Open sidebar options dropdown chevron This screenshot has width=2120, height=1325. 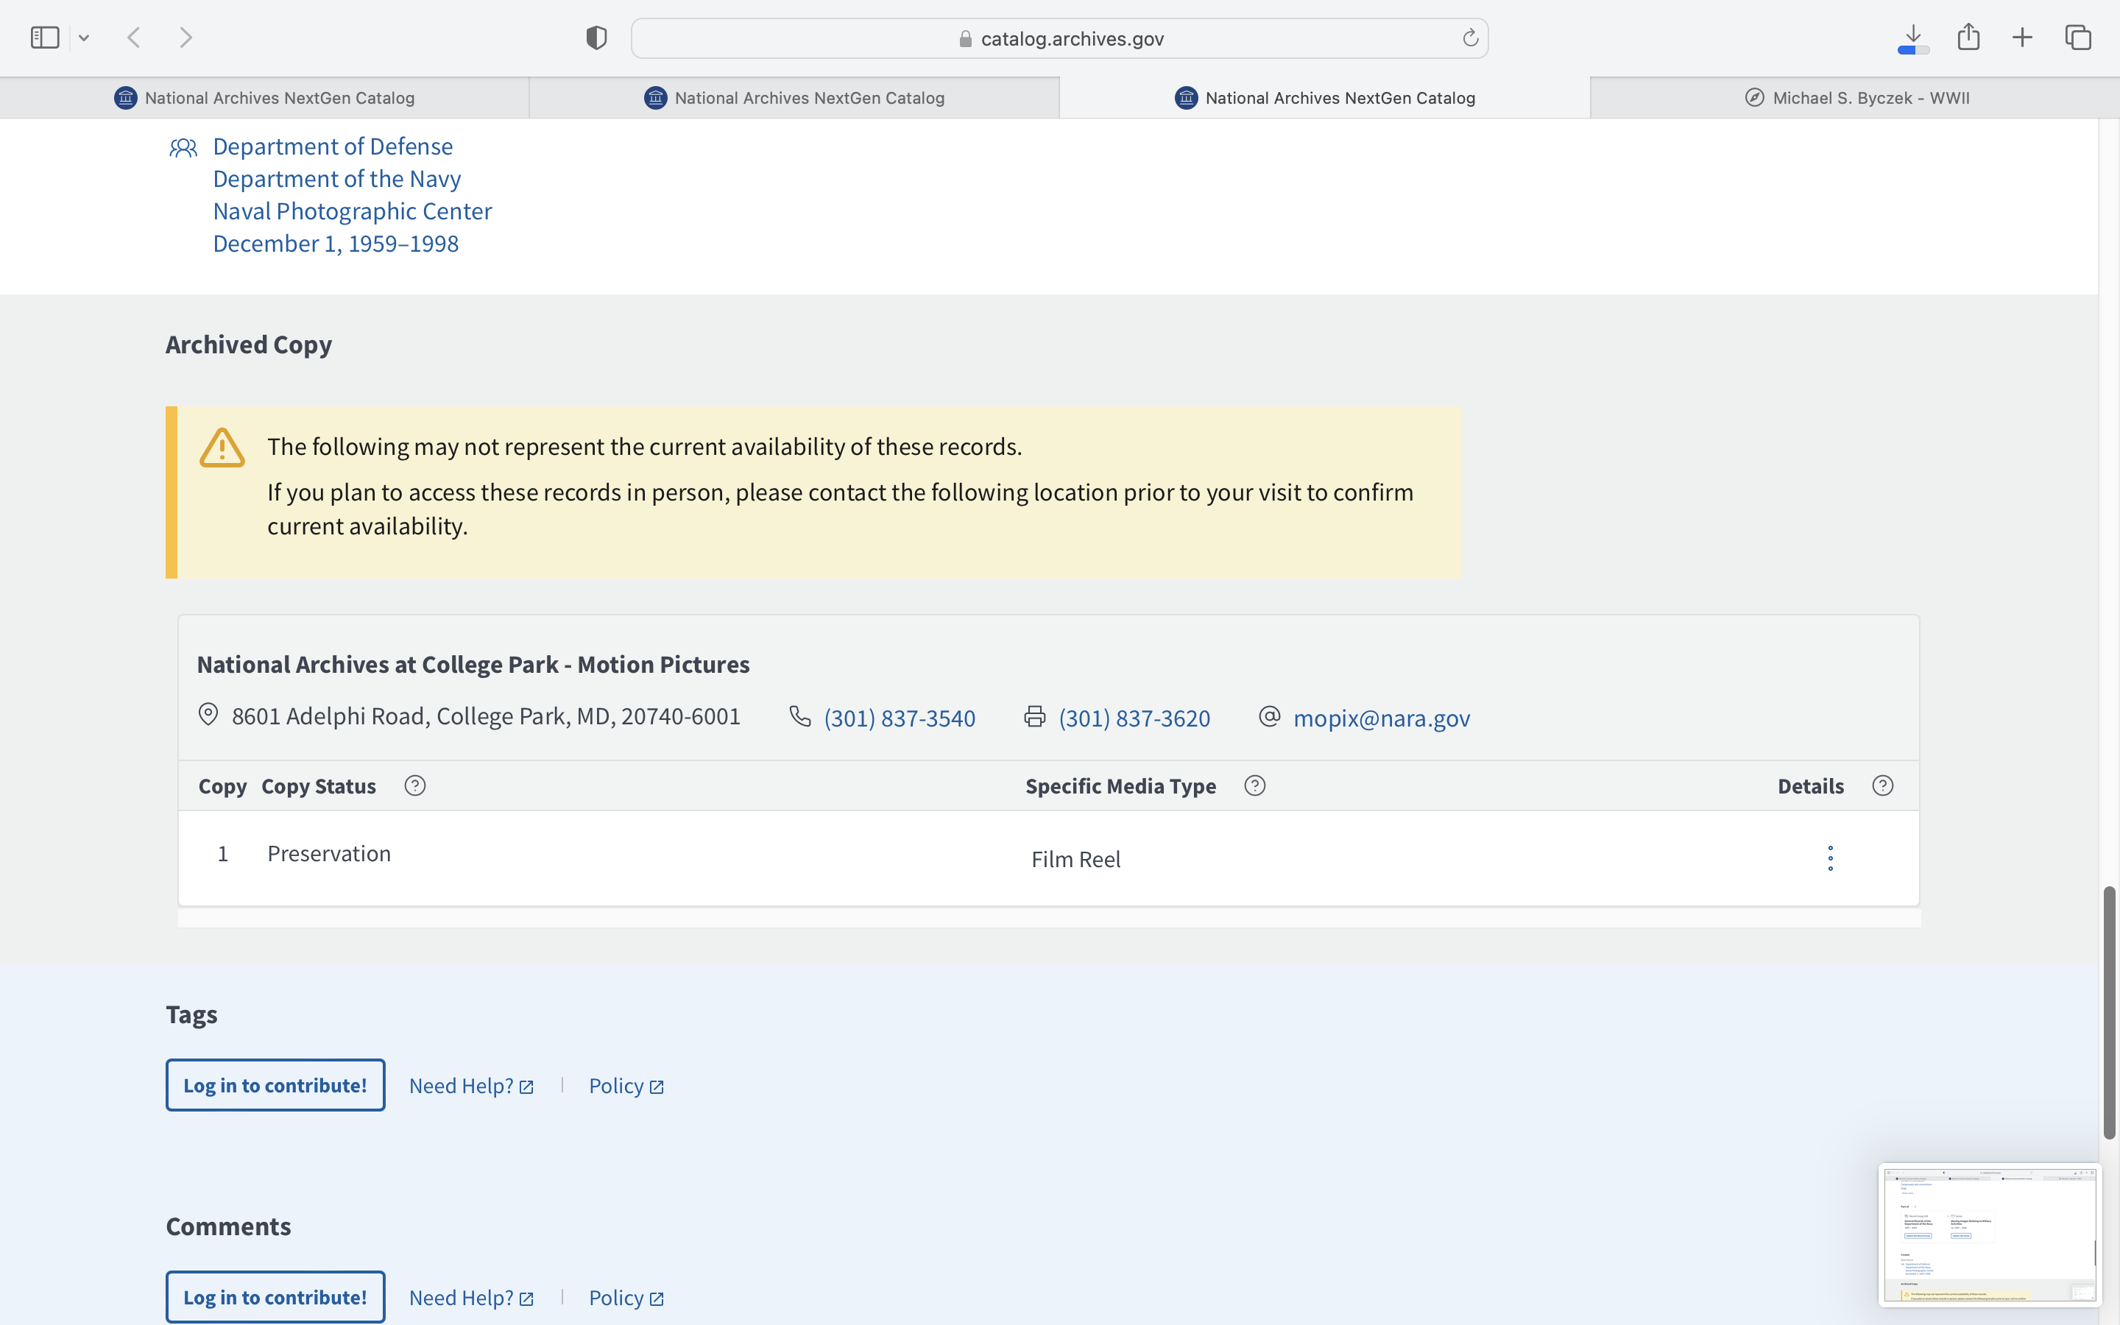click(84, 38)
